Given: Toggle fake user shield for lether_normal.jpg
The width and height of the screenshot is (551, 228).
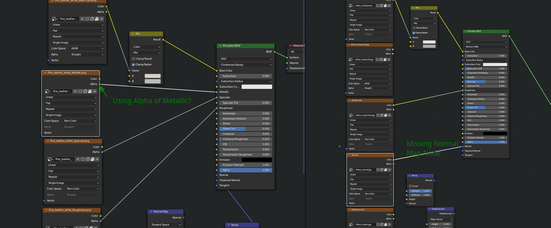Looking at the screenshot, I should 377,169.
